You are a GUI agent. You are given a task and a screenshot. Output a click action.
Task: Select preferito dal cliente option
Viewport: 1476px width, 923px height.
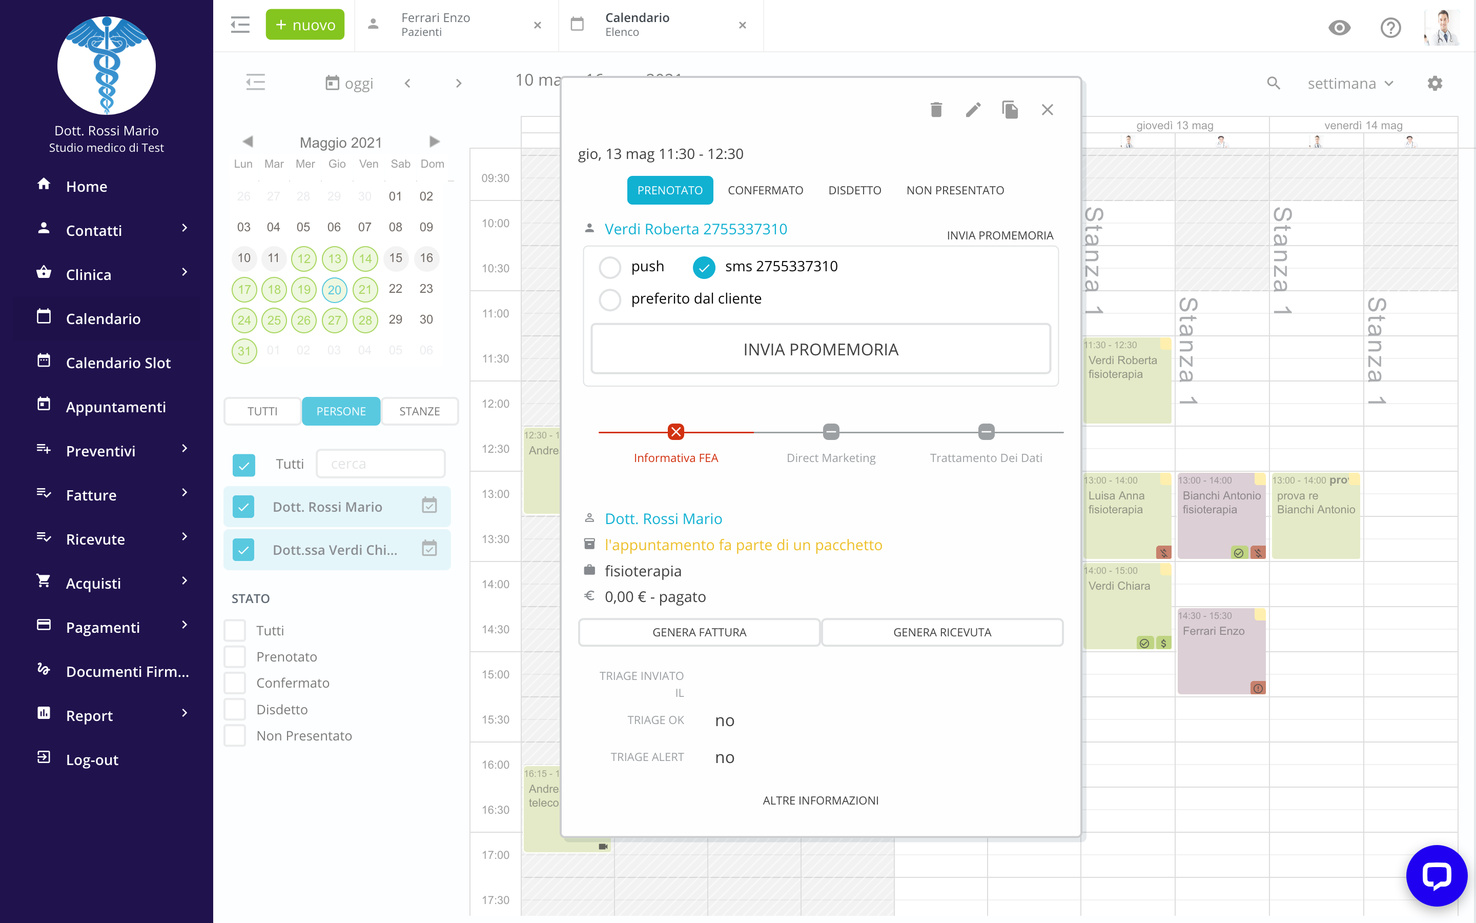[610, 299]
